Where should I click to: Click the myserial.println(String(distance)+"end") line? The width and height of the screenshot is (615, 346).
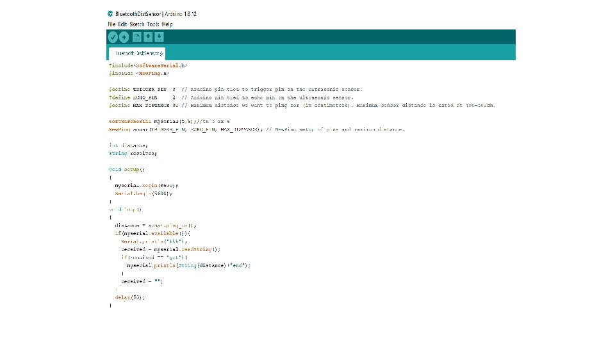(x=188, y=265)
